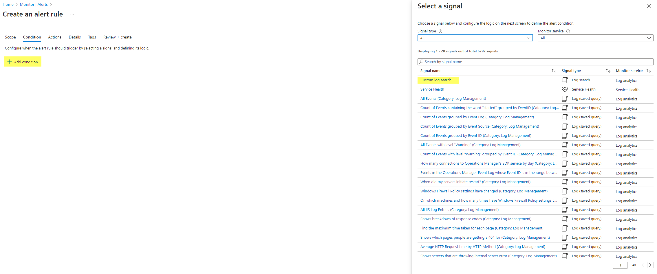Click log icon in Count of Events grouped by Event Log row
The image size is (657, 274).
point(565,117)
